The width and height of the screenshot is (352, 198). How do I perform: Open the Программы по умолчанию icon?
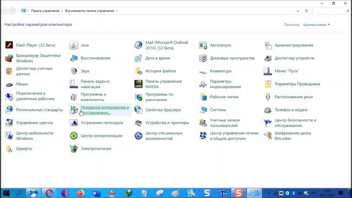138,97
